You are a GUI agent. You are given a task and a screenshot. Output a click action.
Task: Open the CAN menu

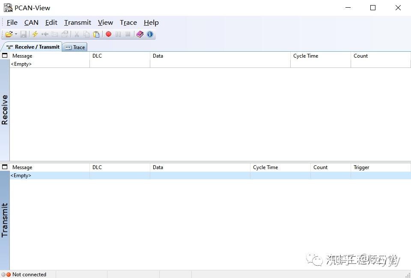click(x=31, y=22)
